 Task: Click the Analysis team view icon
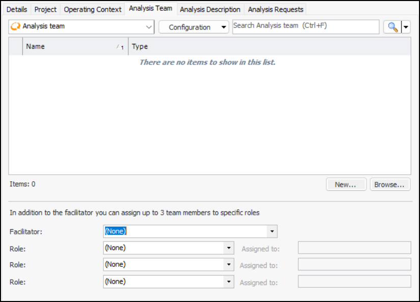point(15,26)
